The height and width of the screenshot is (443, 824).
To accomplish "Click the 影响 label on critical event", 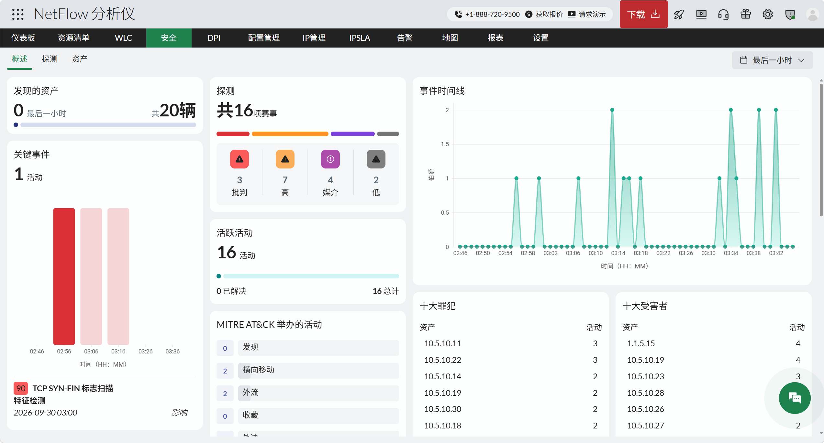I will [x=180, y=413].
